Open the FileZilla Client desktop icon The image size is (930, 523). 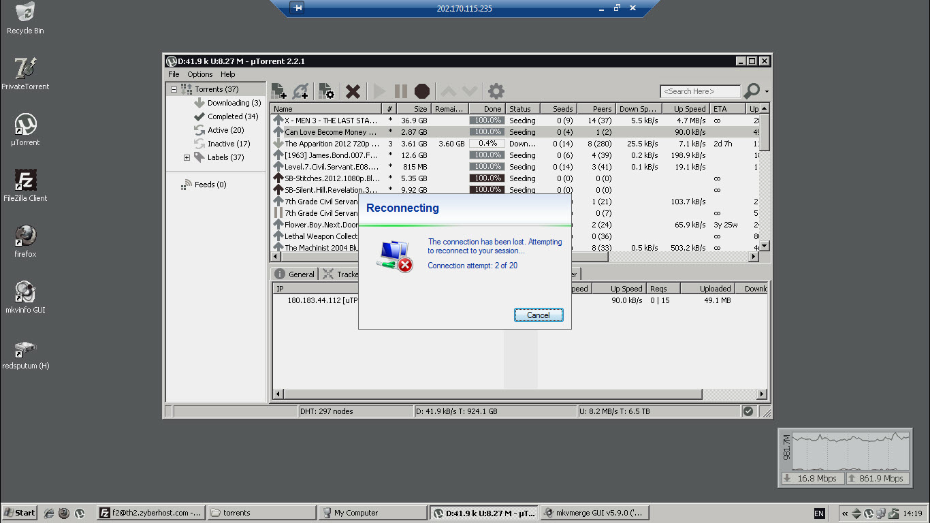click(x=25, y=186)
